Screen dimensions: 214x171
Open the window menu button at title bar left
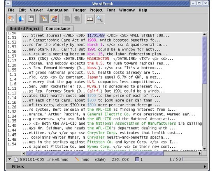pyautogui.click(x=8, y=3)
